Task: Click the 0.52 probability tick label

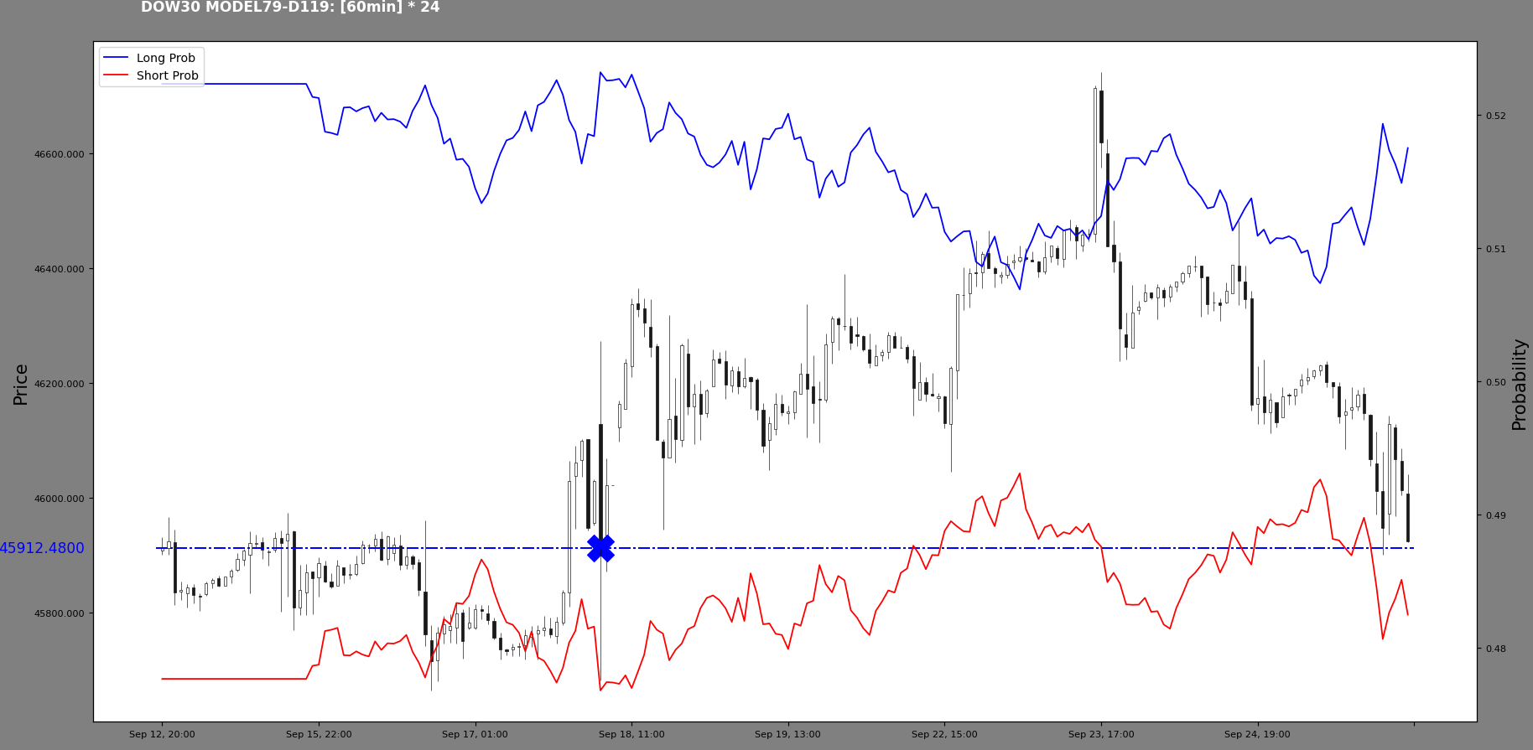Action: tap(1495, 116)
